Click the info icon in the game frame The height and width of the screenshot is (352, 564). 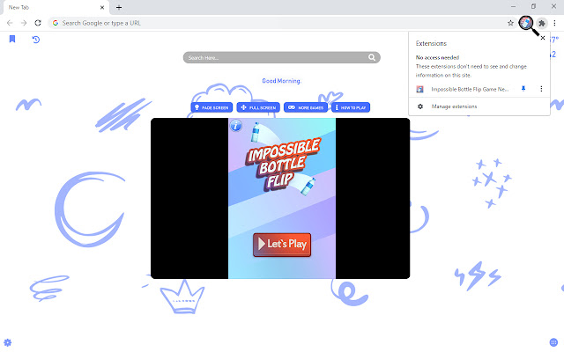point(236,126)
